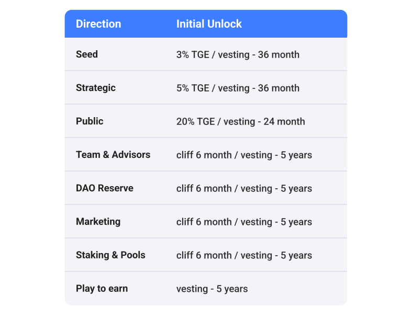Image resolution: width=412 pixels, height=319 pixels.
Task: Select the DAO Reserve row label
Action: 105,188
